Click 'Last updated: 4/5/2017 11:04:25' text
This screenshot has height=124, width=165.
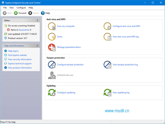tap(23, 34)
